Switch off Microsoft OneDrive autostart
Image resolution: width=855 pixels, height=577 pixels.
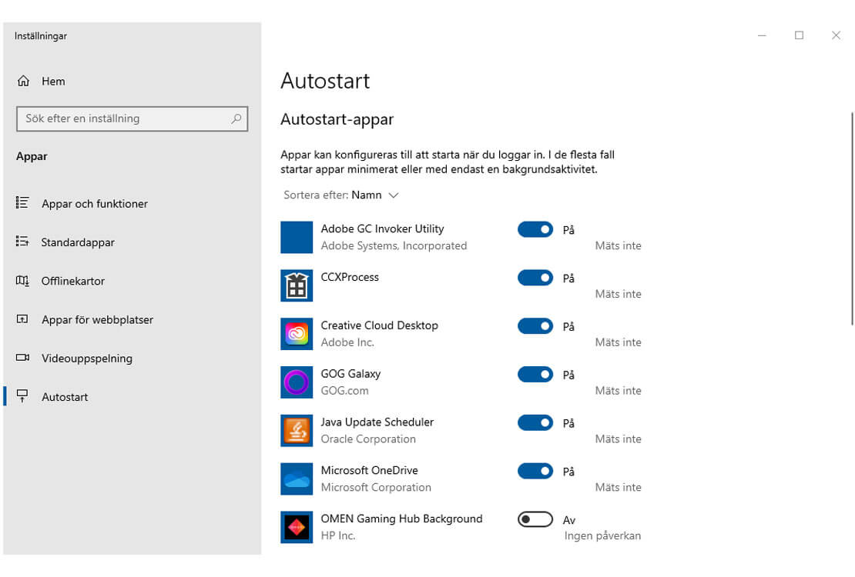point(535,471)
